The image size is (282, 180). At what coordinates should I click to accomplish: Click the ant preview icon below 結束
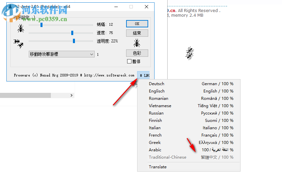tap(137, 43)
